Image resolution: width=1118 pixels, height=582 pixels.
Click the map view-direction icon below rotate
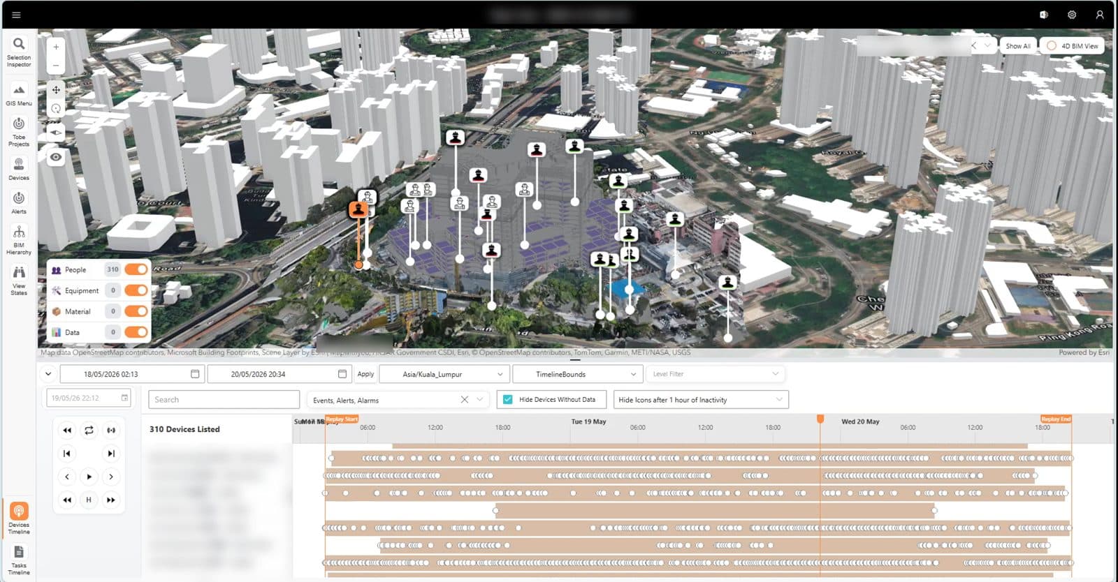56,132
